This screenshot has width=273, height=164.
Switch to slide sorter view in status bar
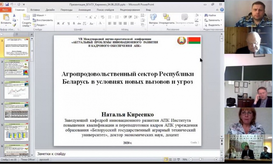tap(171, 159)
